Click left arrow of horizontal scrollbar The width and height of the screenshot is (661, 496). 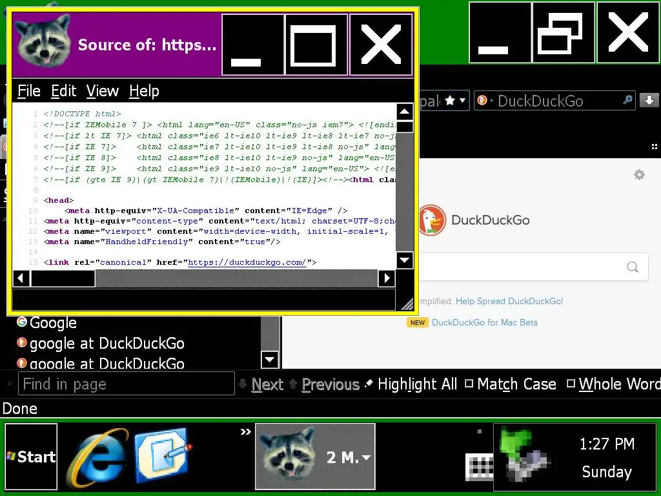pos(21,278)
